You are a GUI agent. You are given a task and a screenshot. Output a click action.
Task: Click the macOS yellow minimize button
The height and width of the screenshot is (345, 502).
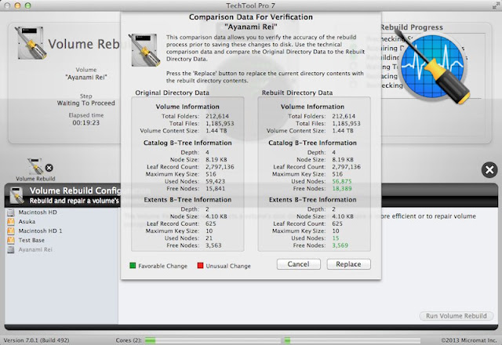click(17, 5)
